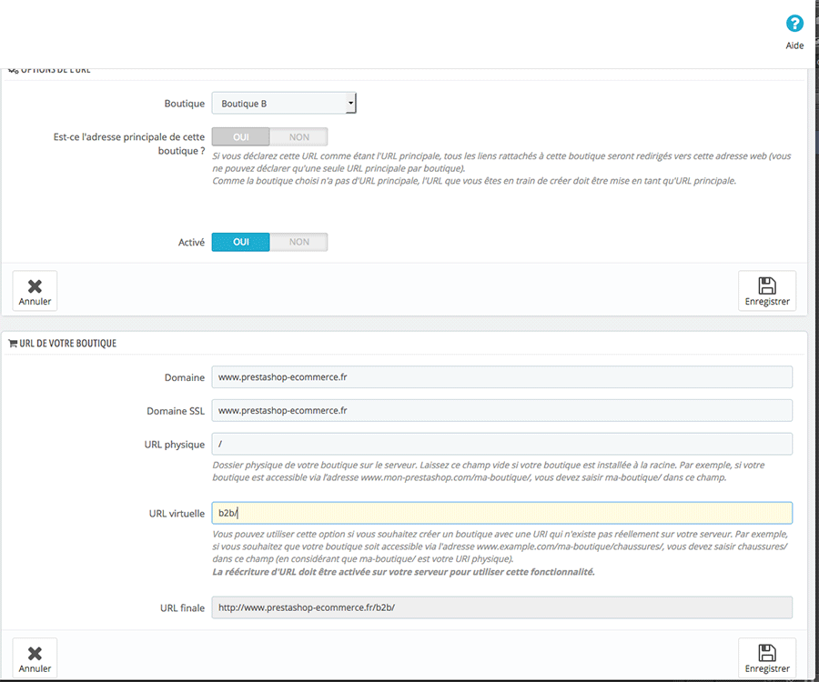
Task: Set main address toggle to OUI
Action: (x=241, y=137)
